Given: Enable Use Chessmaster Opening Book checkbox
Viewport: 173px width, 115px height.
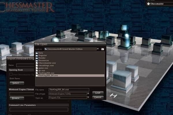Looking at the screenshot, I should pyautogui.click(x=11, y=74).
